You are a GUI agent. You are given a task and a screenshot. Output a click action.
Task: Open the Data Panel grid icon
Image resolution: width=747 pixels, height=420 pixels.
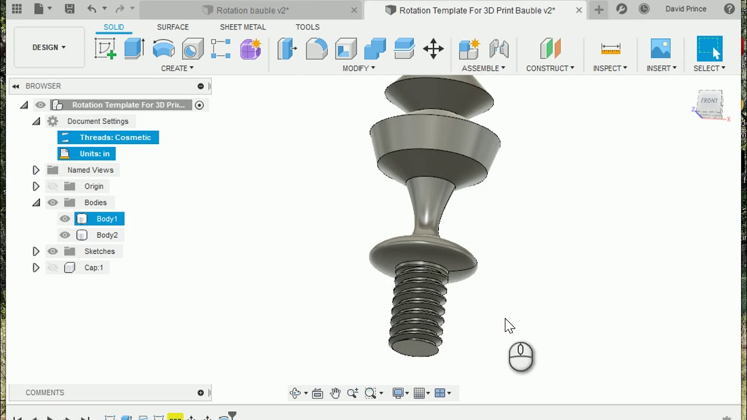[x=16, y=9]
